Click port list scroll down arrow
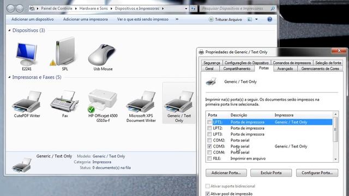The image size is (349, 196). 336,159
